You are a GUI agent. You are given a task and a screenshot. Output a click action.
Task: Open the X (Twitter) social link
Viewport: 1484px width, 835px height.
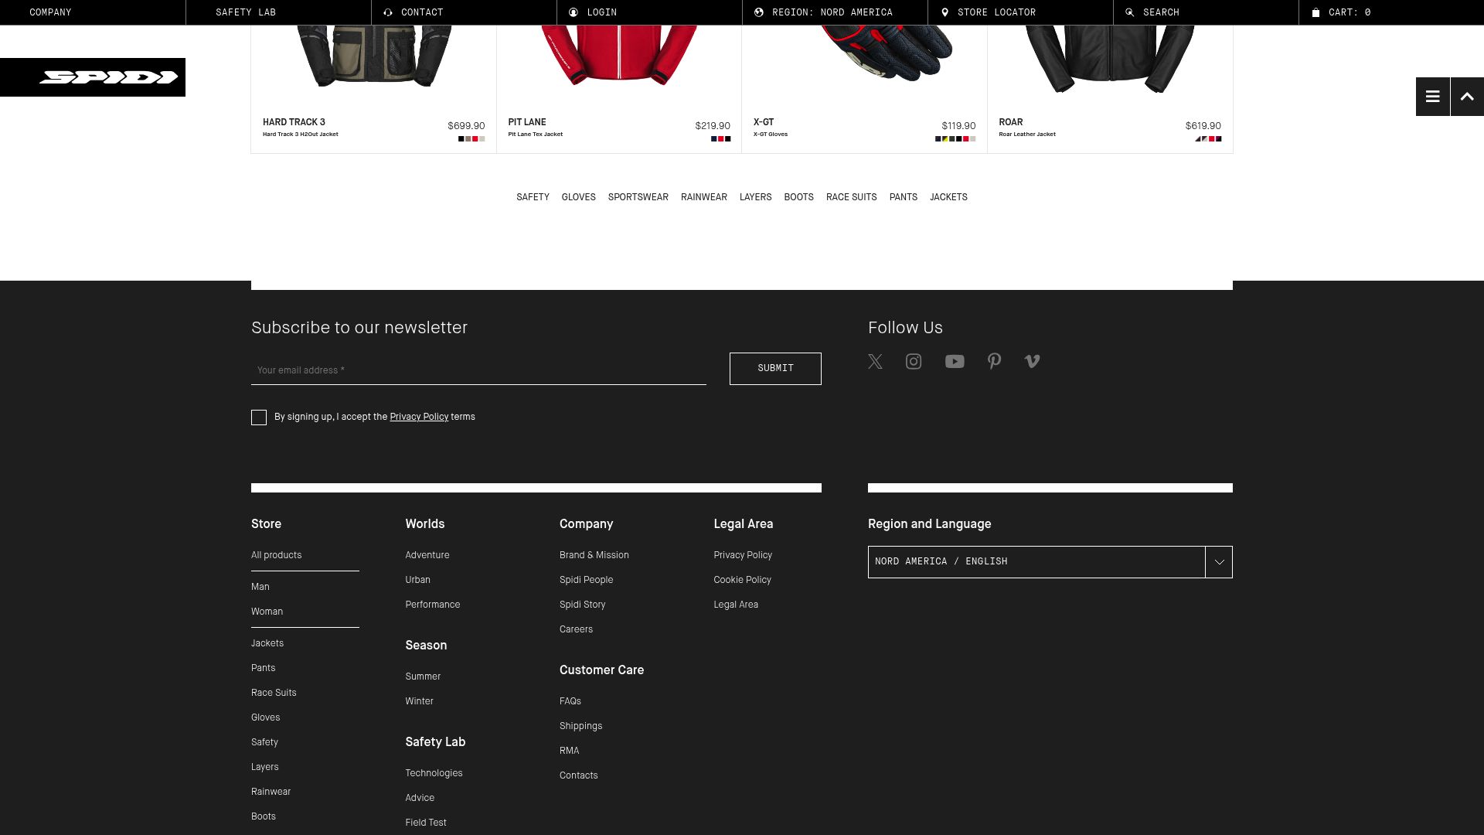tap(875, 362)
